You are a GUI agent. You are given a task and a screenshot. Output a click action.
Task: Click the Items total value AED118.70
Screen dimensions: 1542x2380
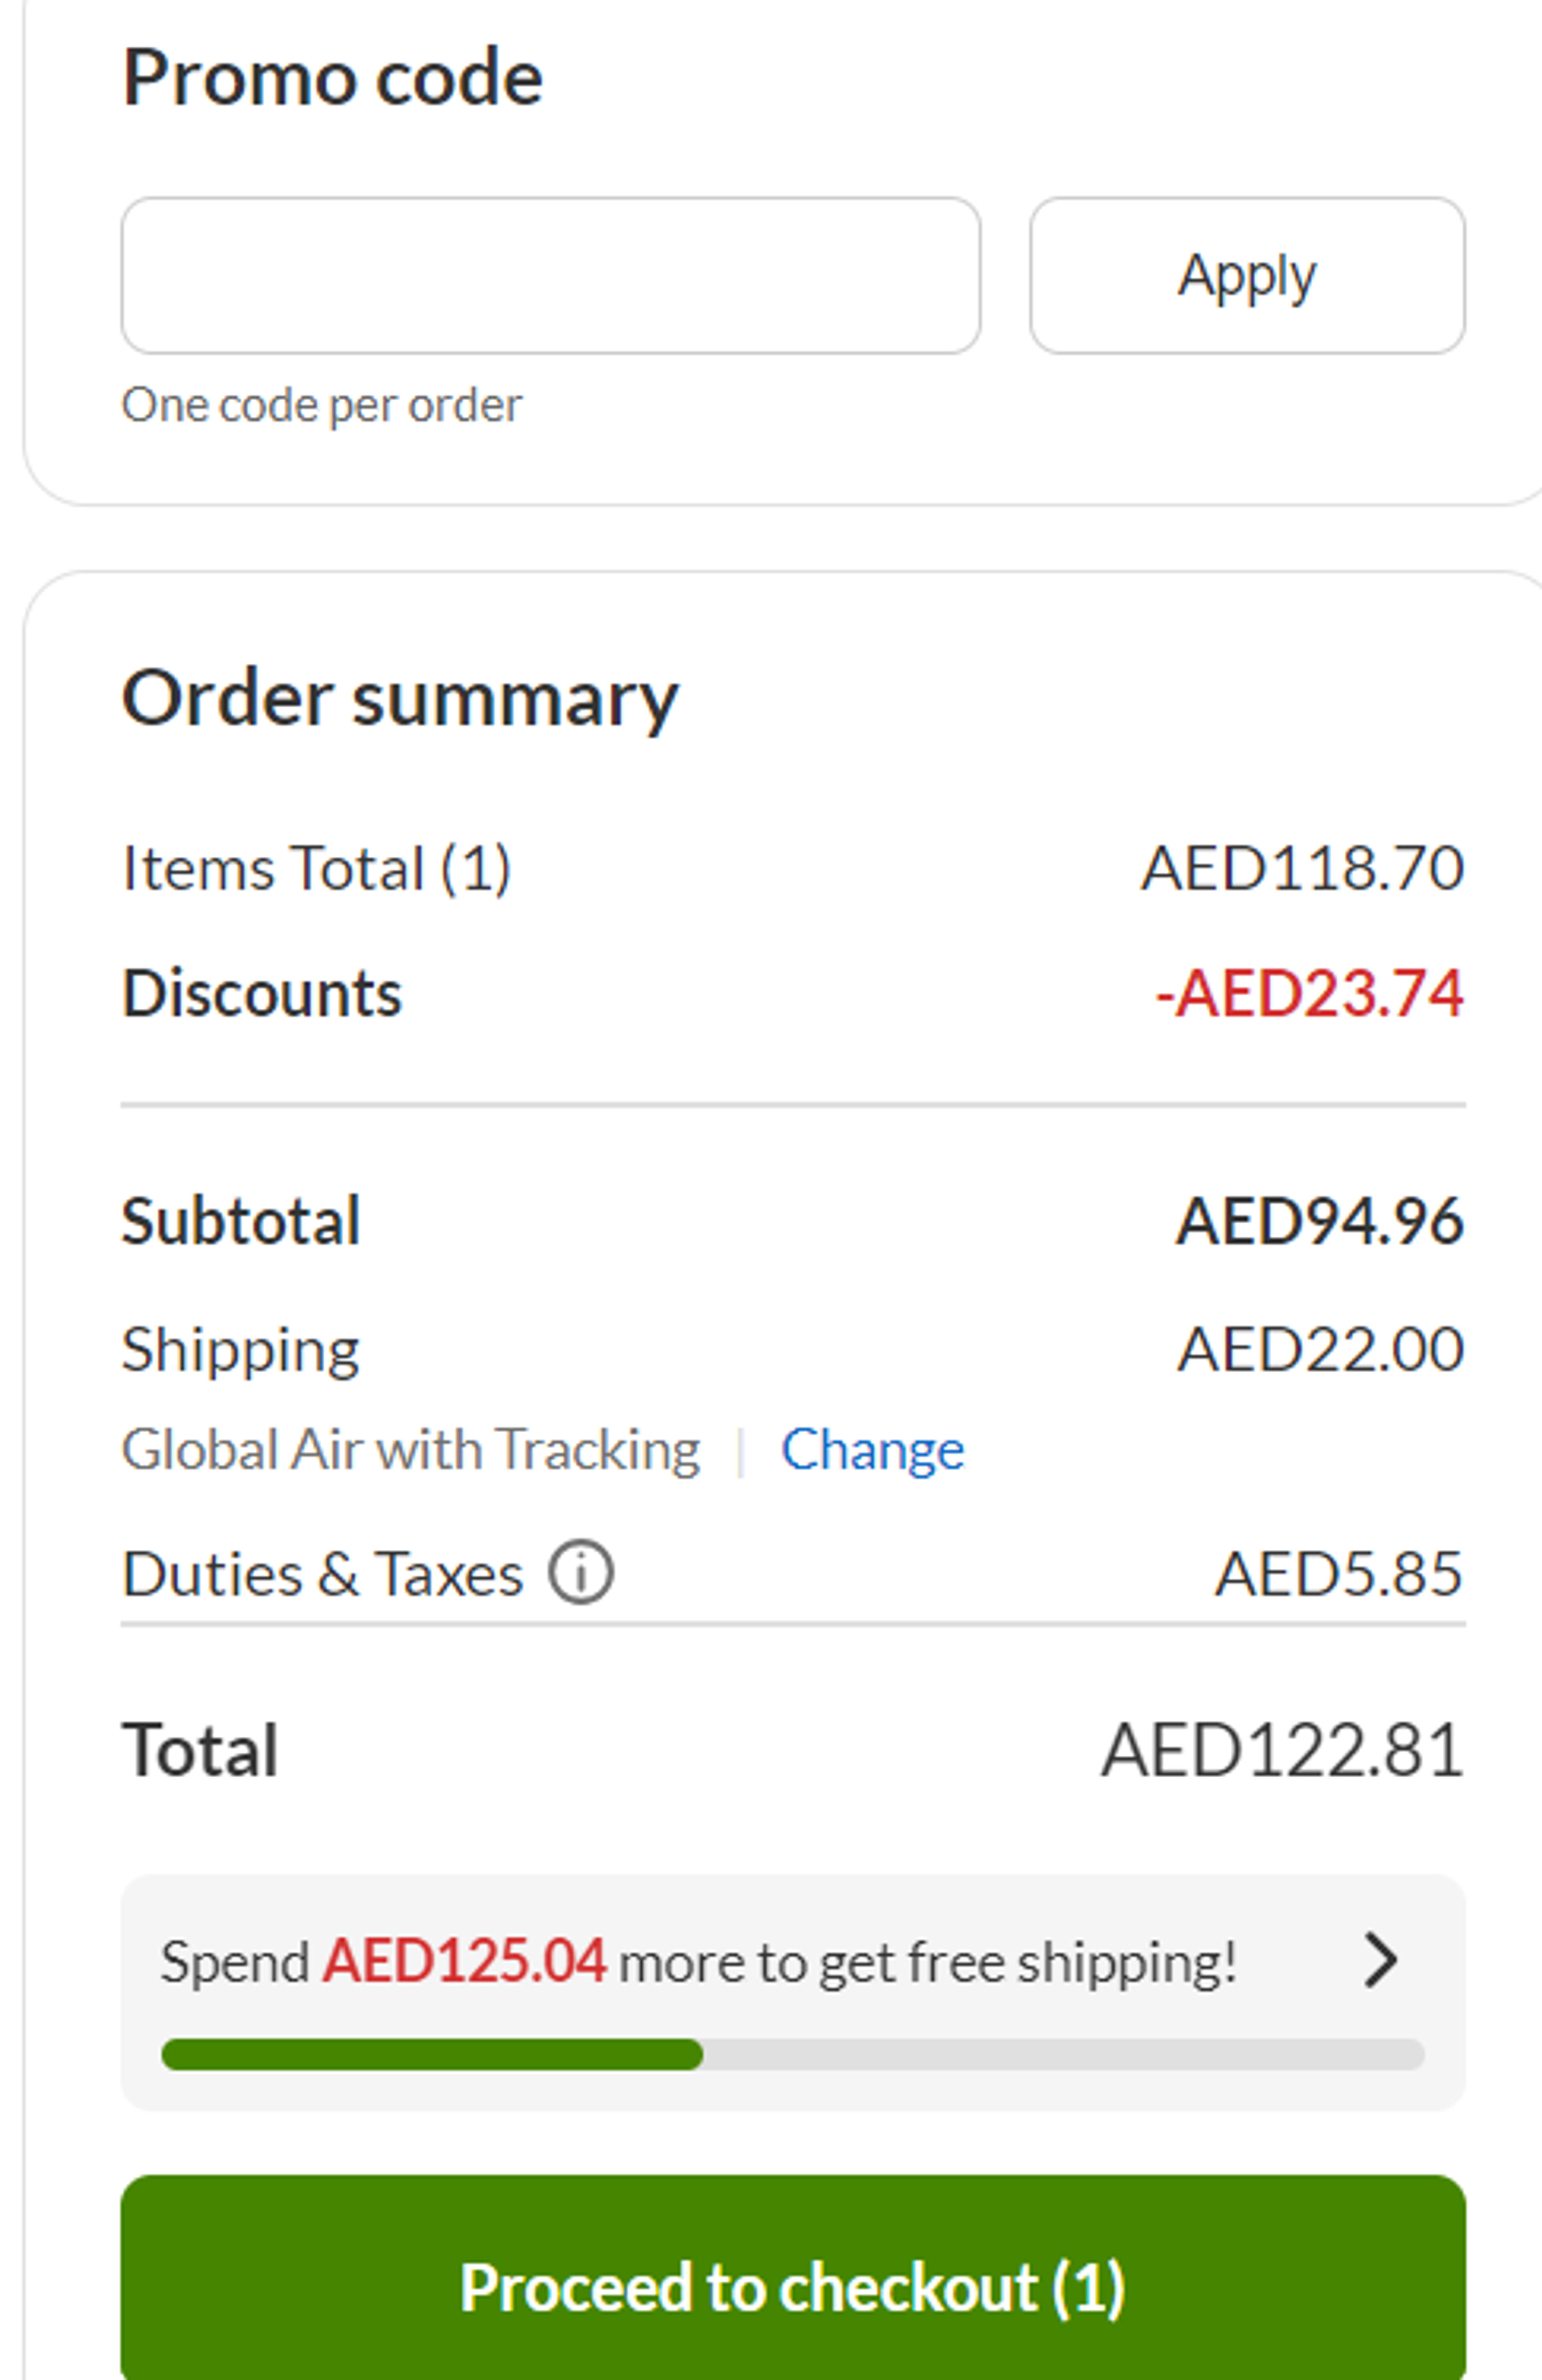pos(1303,867)
